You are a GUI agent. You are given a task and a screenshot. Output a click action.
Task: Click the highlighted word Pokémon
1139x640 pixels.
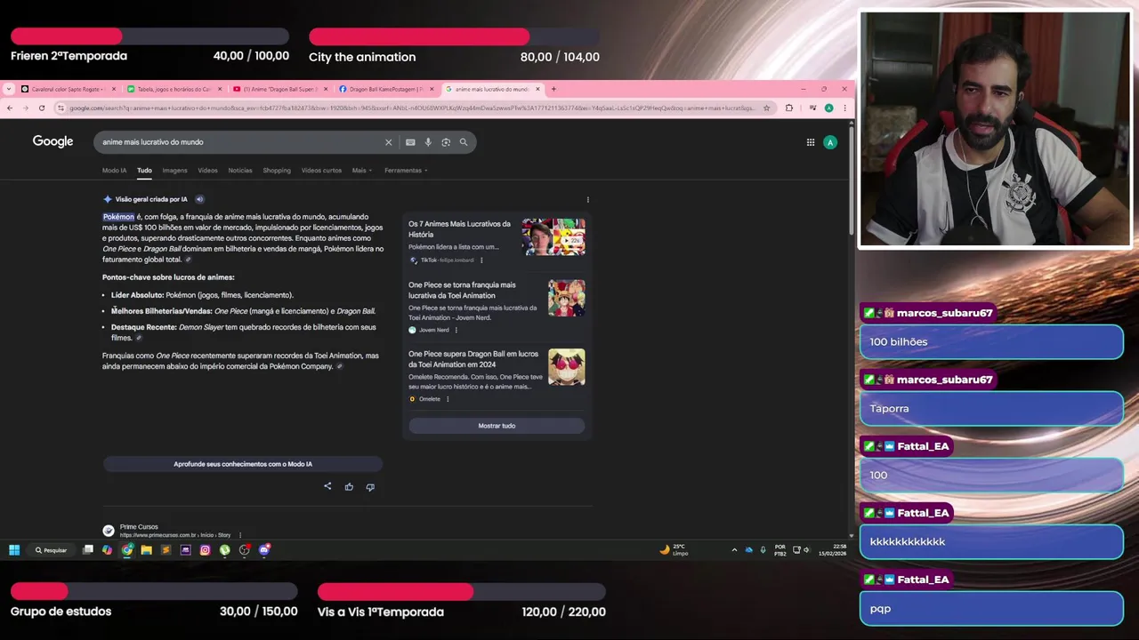tap(118, 217)
